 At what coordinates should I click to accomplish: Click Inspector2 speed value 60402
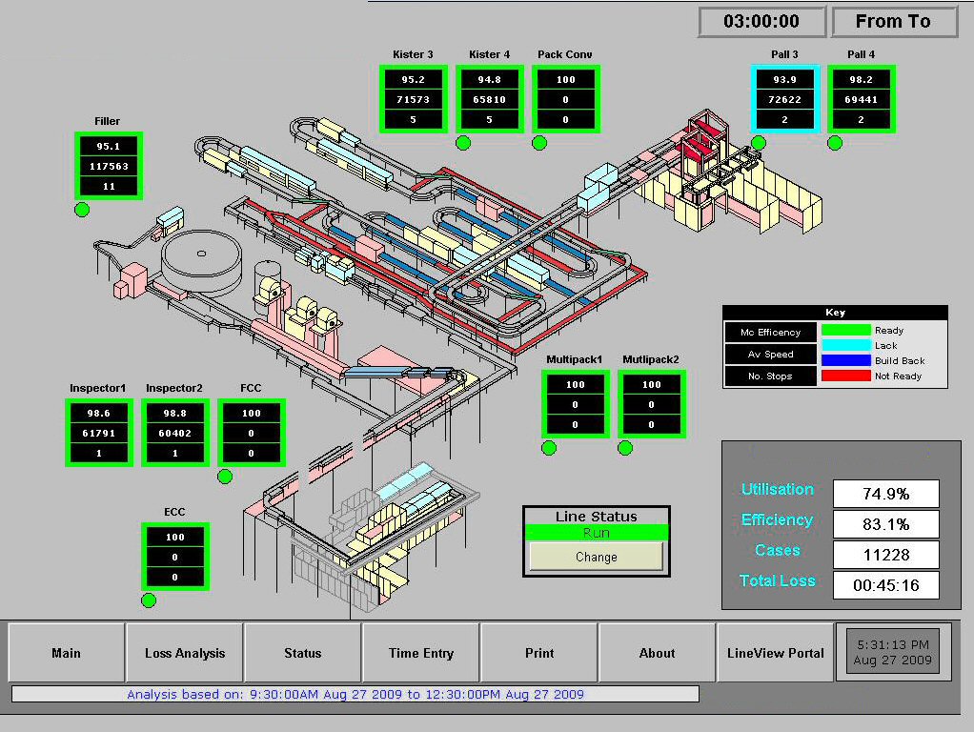tap(175, 433)
